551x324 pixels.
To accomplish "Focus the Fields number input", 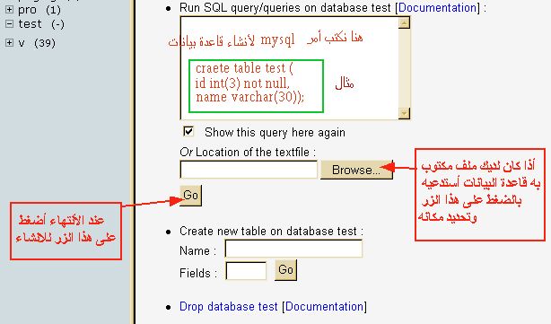I will pos(246,271).
